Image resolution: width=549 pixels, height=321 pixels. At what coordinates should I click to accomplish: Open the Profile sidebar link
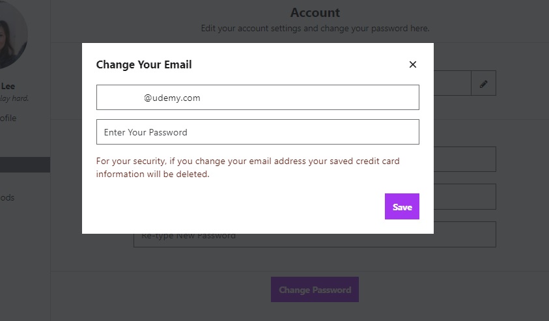pos(8,118)
